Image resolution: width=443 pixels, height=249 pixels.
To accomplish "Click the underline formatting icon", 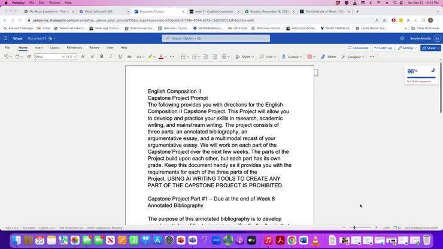I will point(120,57).
